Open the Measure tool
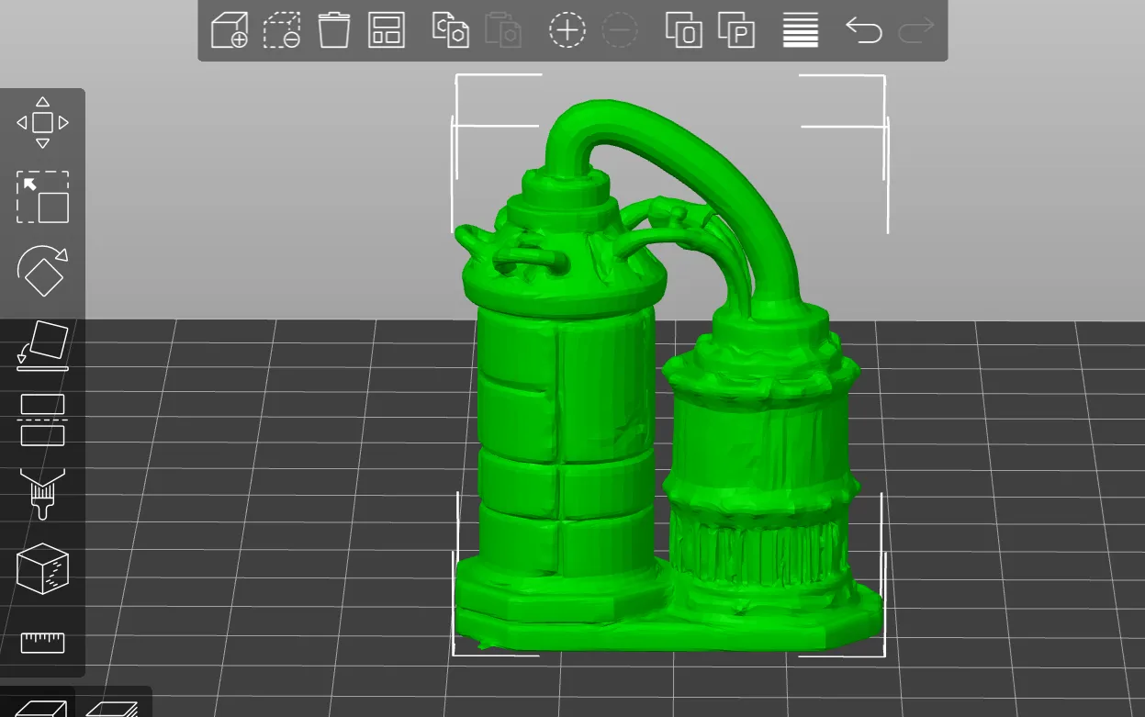The image size is (1145, 717). pyautogui.click(x=41, y=643)
